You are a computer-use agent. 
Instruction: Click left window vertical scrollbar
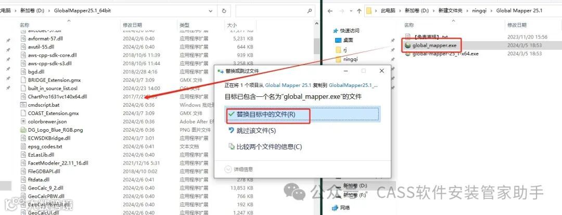click(x=316, y=46)
